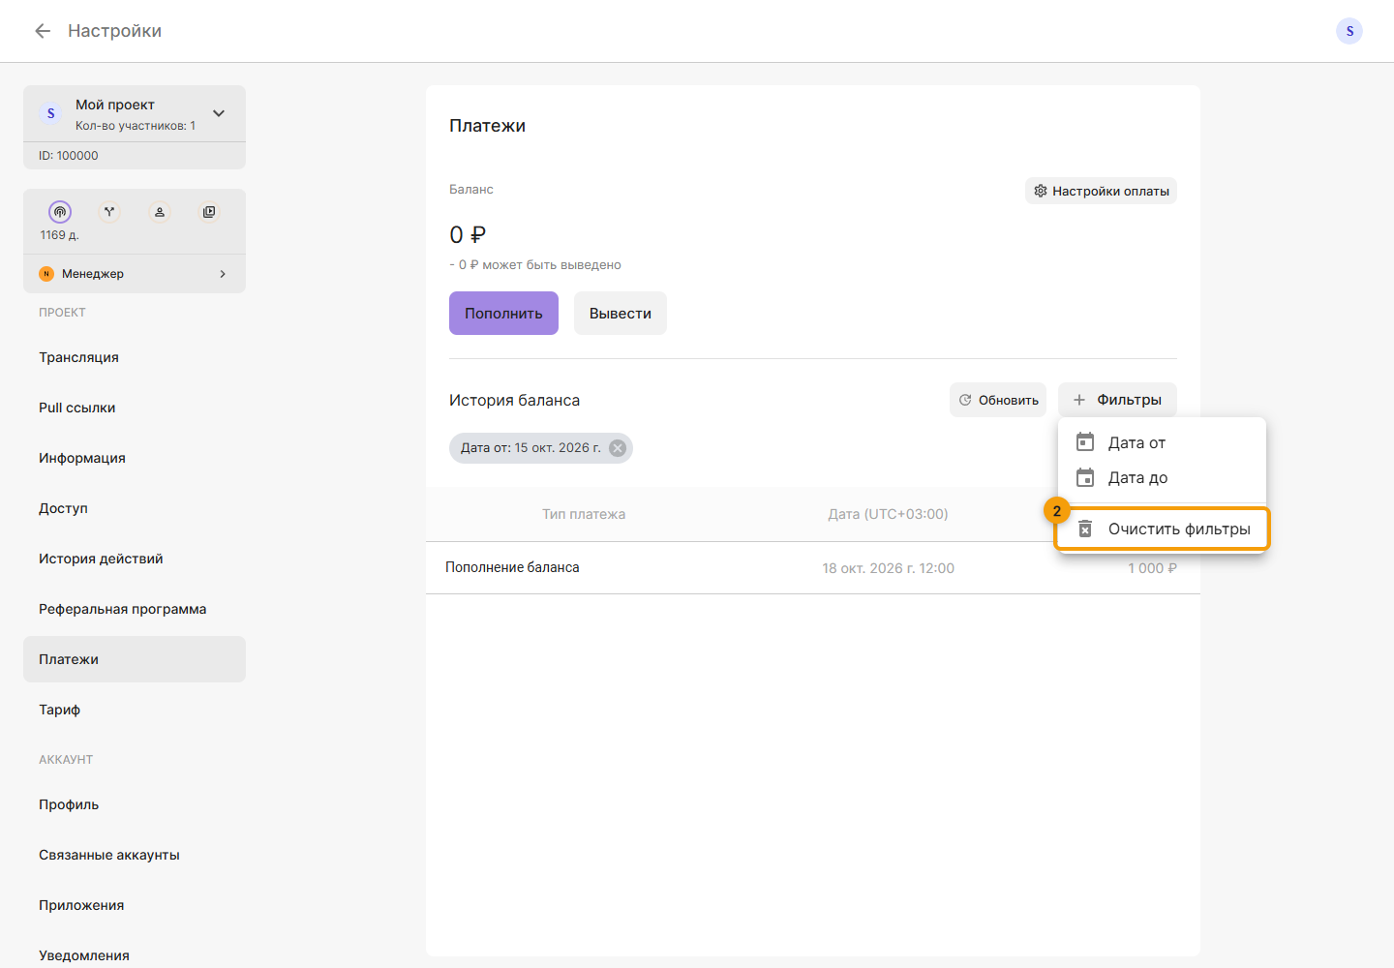Choose Дата до in the filters menu
This screenshot has height=968, width=1394.
[1162, 477]
